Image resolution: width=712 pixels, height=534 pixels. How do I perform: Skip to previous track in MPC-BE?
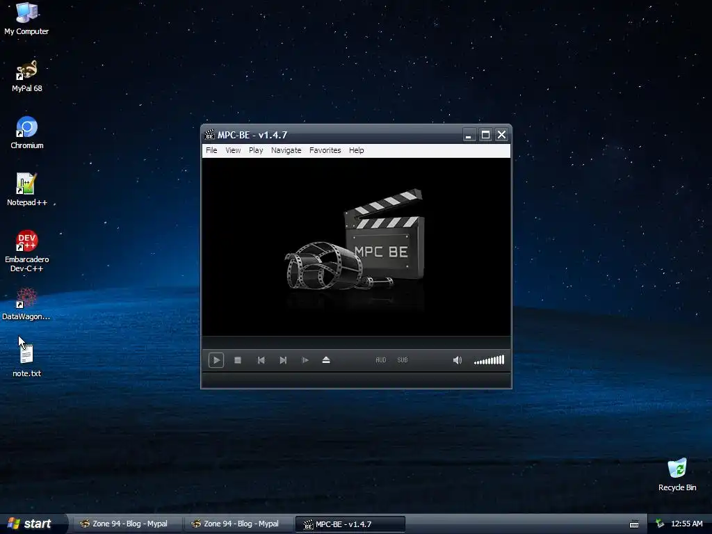261,360
